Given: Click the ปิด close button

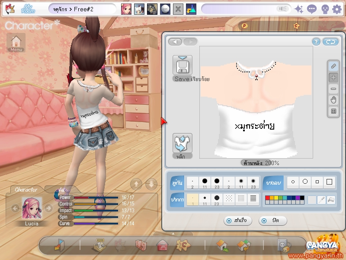Looking at the screenshot, I should 273,221.
